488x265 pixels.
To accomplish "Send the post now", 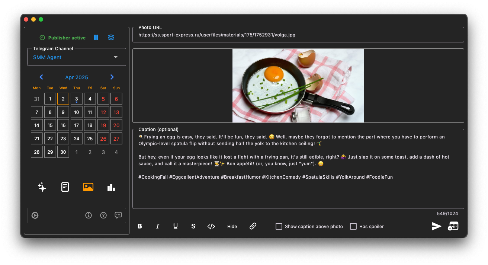I will click(437, 226).
